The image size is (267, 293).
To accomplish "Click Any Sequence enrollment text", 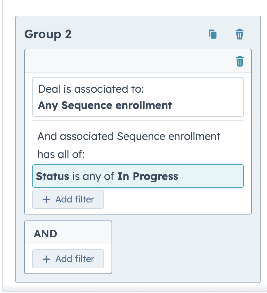I will tap(104, 105).
